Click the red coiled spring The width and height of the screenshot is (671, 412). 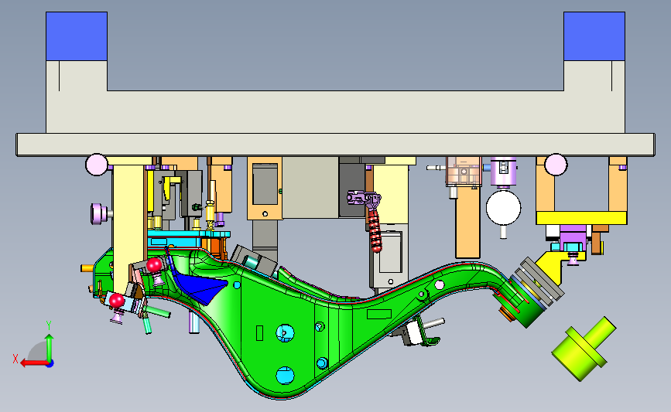pos(375,231)
